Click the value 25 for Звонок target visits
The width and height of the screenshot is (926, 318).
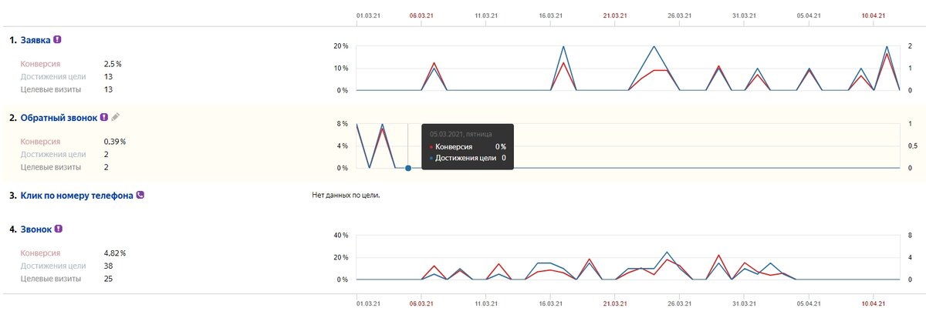point(108,279)
